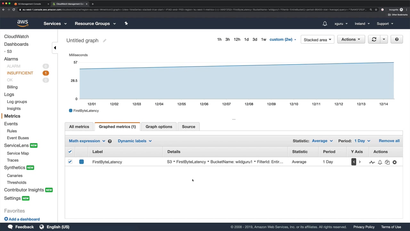Set time range to 1w

click(264, 39)
